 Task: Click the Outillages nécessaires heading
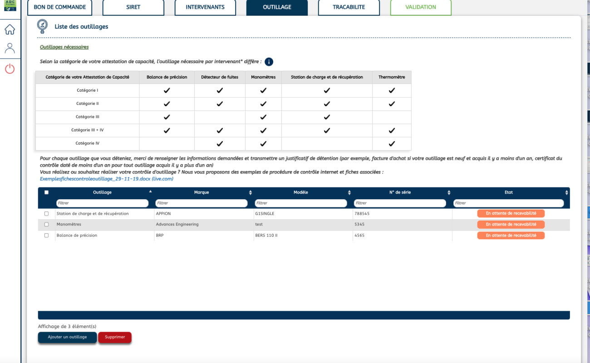pyautogui.click(x=64, y=47)
